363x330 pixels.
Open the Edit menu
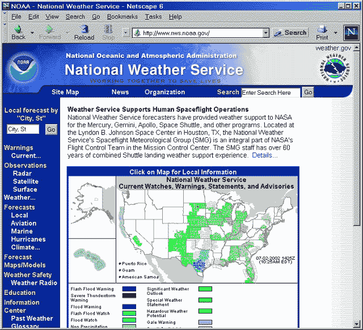click(33, 16)
